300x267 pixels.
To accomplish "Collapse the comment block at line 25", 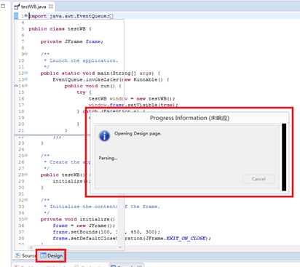I will click(x=26, y=155).
